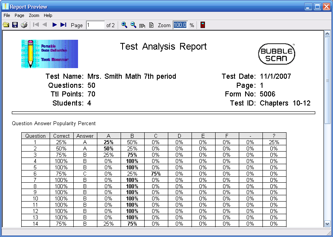
Task: Click the Bubble Scan logo
Action: coord(277,54)
